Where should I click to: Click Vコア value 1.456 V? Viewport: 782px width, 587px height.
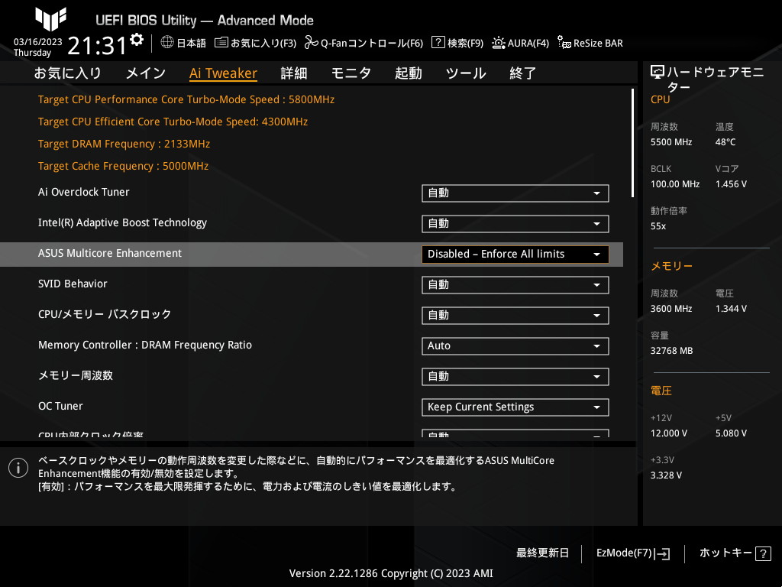(x=731, y=184)
